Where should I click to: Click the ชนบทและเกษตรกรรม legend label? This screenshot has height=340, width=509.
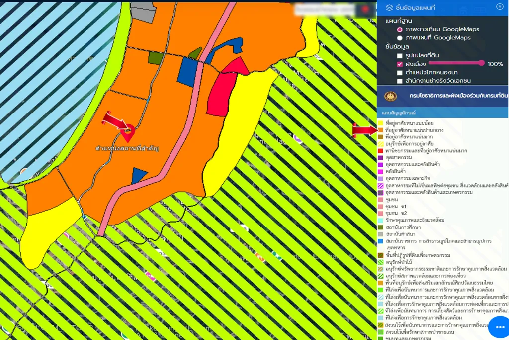(409, 338)
